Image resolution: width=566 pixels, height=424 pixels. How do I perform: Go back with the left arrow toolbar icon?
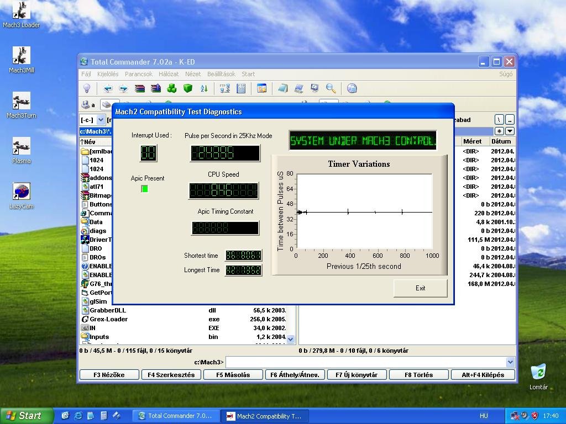pyautogui.click(x=108, y=88)
